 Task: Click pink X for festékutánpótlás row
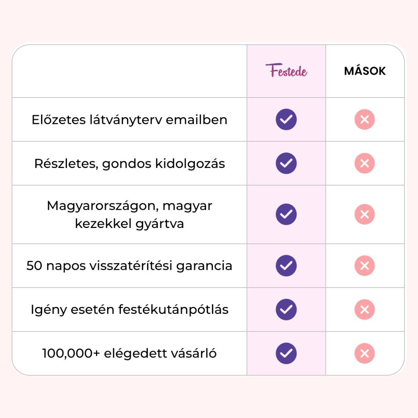(365, 310)
